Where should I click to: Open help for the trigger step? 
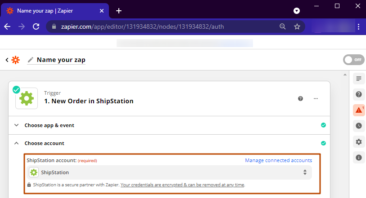(x=300, y=98)
